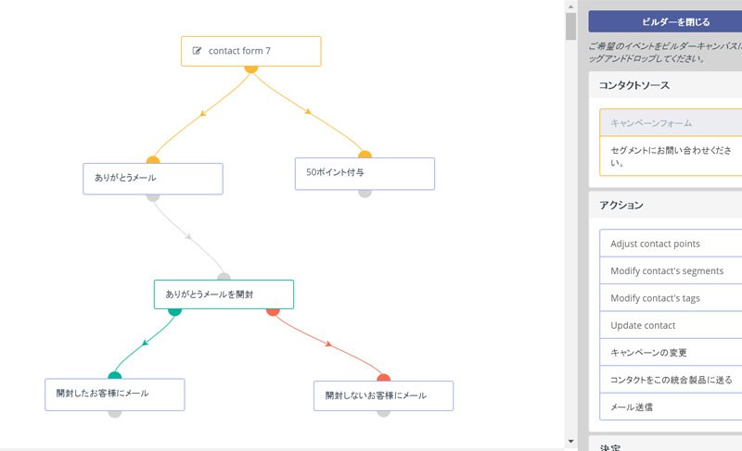This screenshot has width=742, height=451.
Task: Click the yellow connector arrow toward 50ポイント付与
Action: tap(308, 111)
